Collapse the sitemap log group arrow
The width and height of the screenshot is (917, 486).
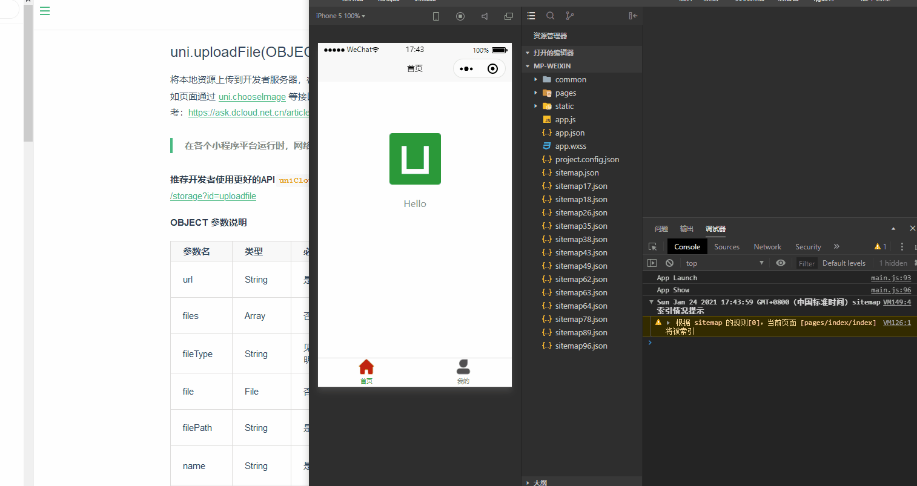pos(651,302)
